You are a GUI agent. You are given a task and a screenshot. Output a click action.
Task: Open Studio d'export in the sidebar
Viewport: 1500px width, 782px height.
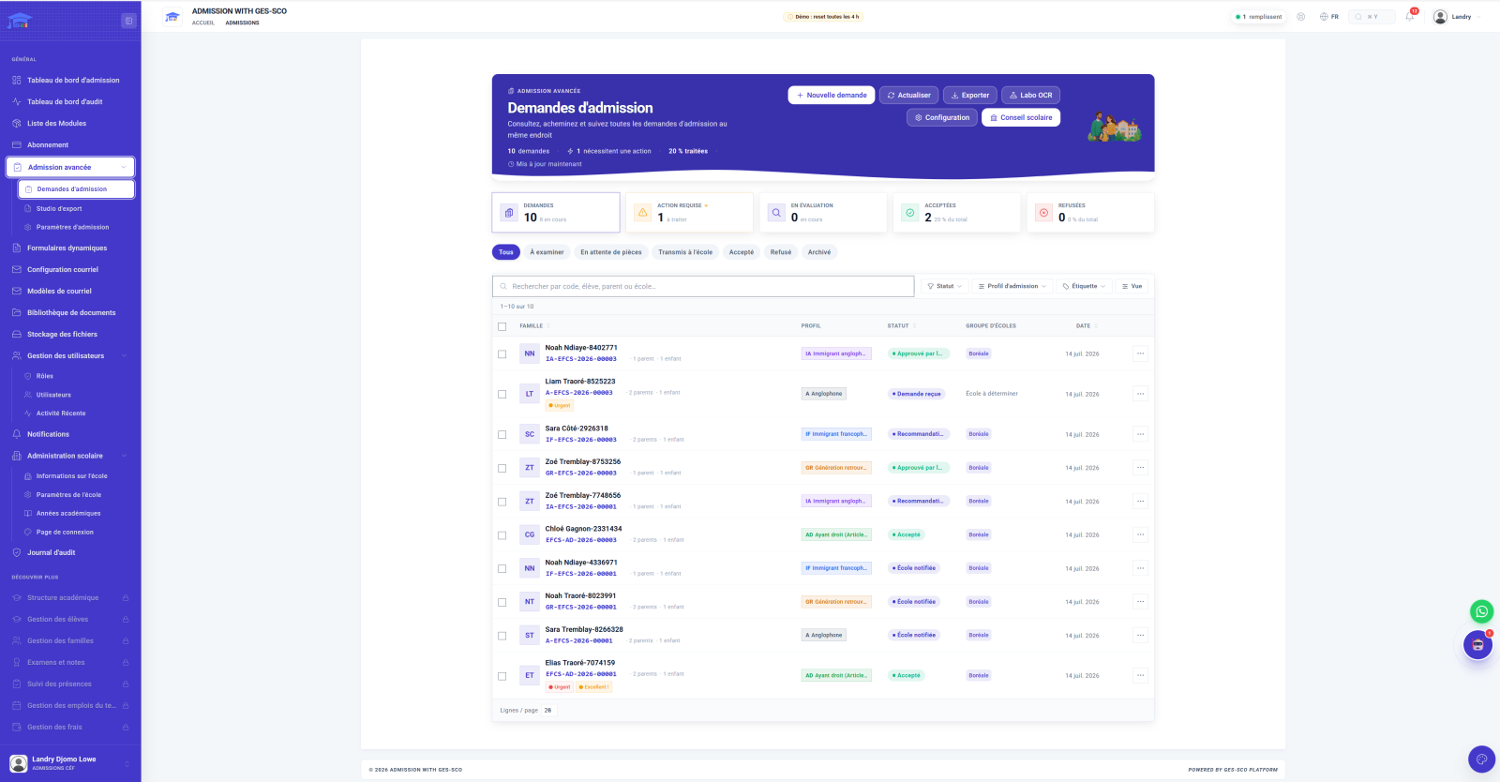click(59, 209)
